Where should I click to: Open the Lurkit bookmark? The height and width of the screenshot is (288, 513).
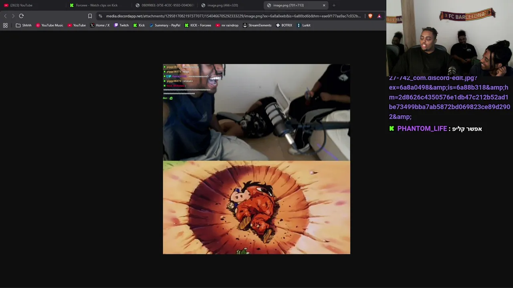click(303, 25)
